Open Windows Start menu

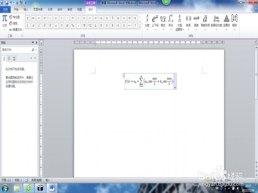click(x=5, y=188)
